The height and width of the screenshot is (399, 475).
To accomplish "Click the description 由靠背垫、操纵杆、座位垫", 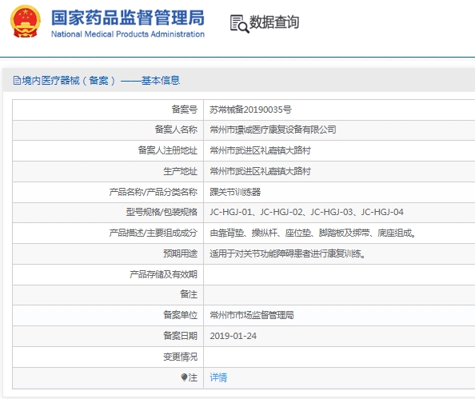I will (313, 233).
